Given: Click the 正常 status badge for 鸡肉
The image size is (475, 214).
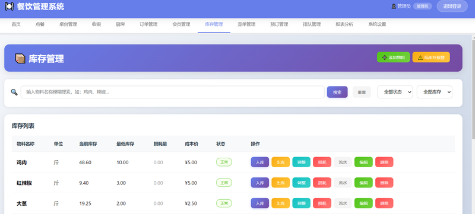Looking at the screenshot, I should (x=224, y=162).
